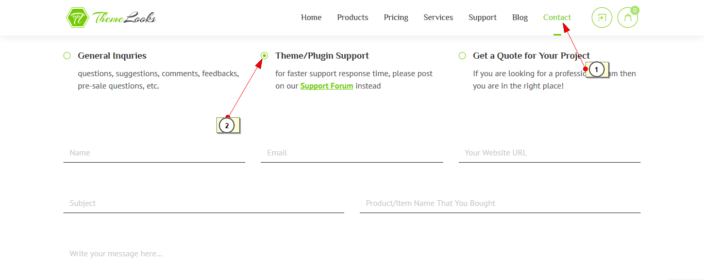This screenshot has height=280, width=704.
Task: Select Get a Quote radio button
Action: pyautogui.click(x=462, y=56)
